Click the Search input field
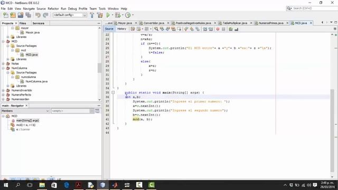This screenshot has width=338, height=190. pos(315,8)
